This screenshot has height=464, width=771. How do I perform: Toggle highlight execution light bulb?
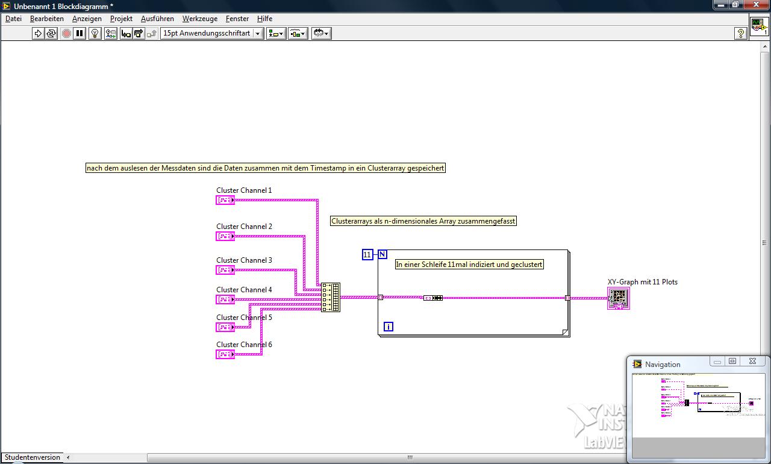pos(95,34)
